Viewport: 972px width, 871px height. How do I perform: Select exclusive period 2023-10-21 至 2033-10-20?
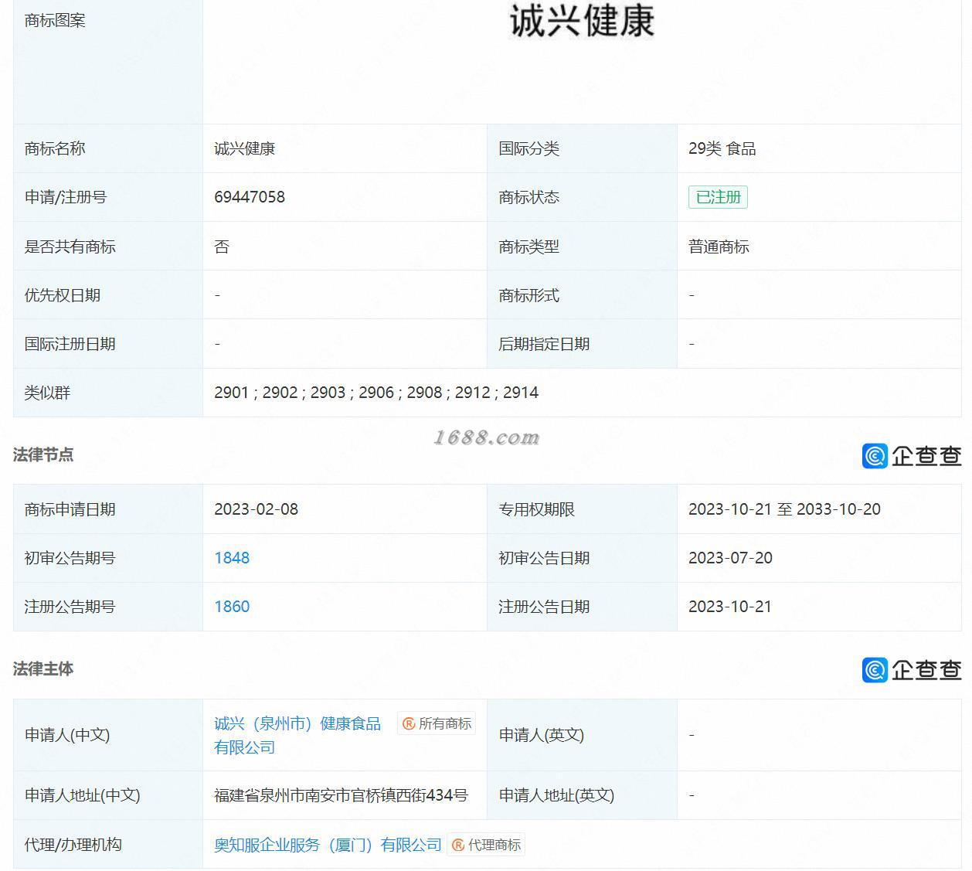pyautogui.click(x=784, y=509)
